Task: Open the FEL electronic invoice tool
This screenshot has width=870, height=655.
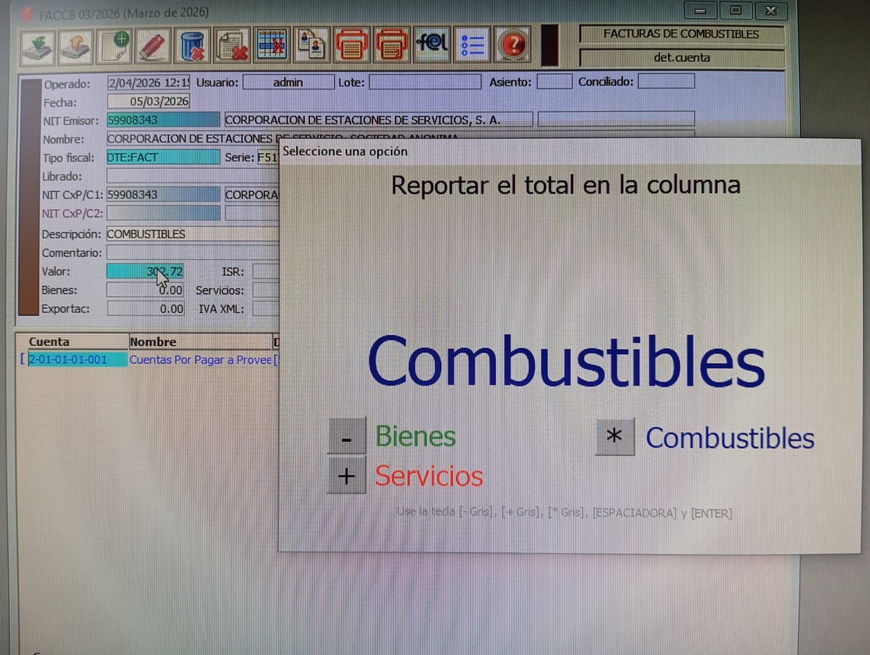Action: pos(432,43)
